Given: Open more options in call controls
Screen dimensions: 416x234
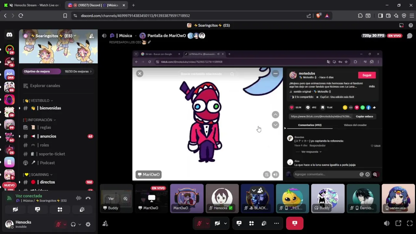Looking at the screenshot, I should (277, 223).
